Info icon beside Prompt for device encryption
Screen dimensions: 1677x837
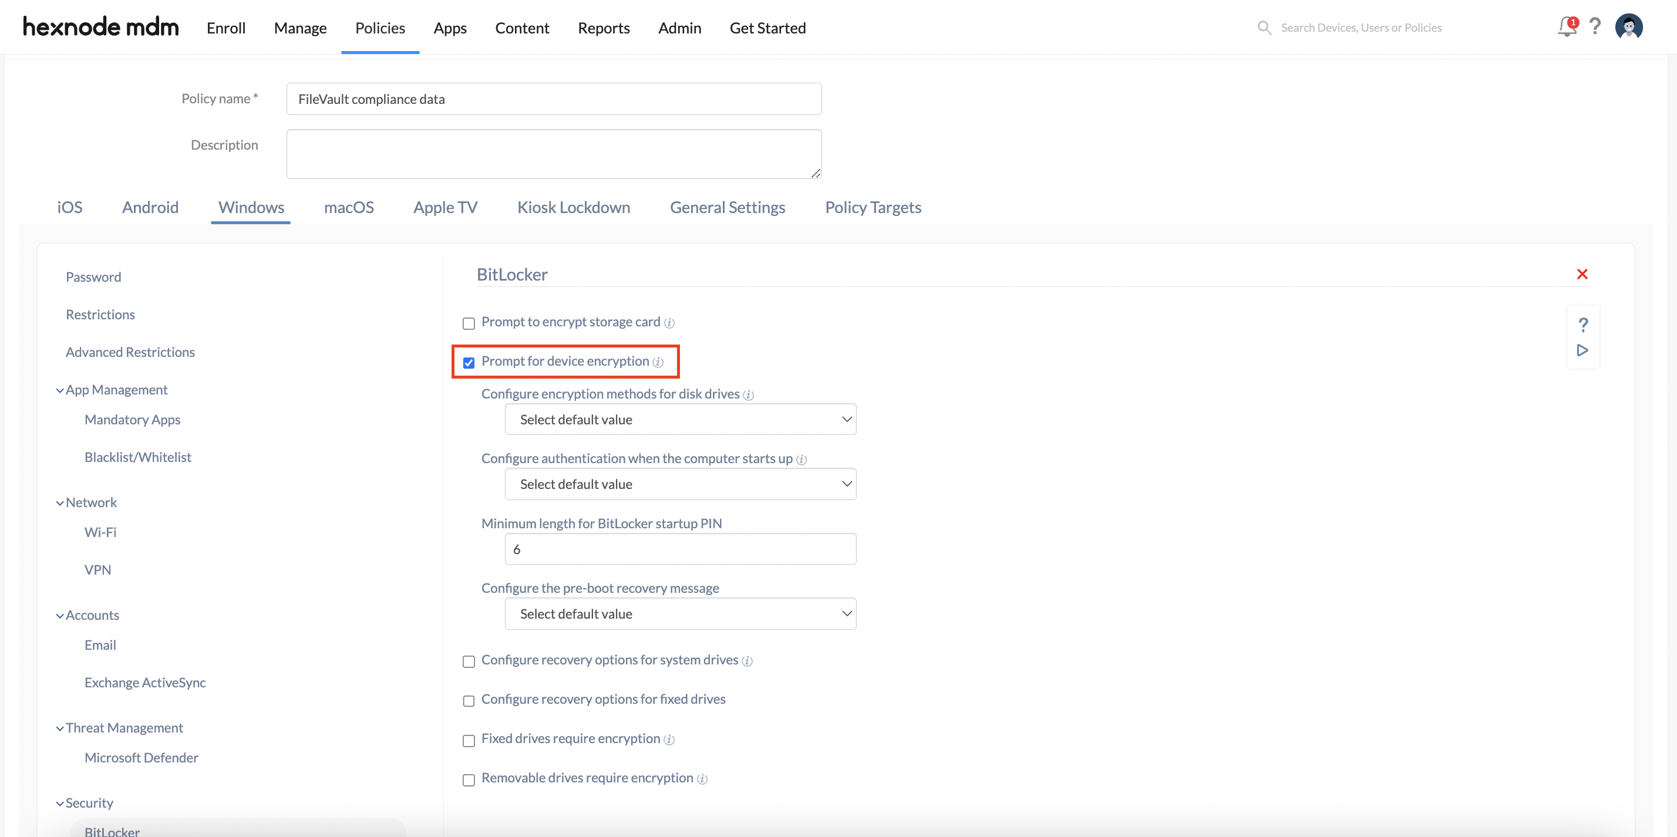(x=658, y=363)
